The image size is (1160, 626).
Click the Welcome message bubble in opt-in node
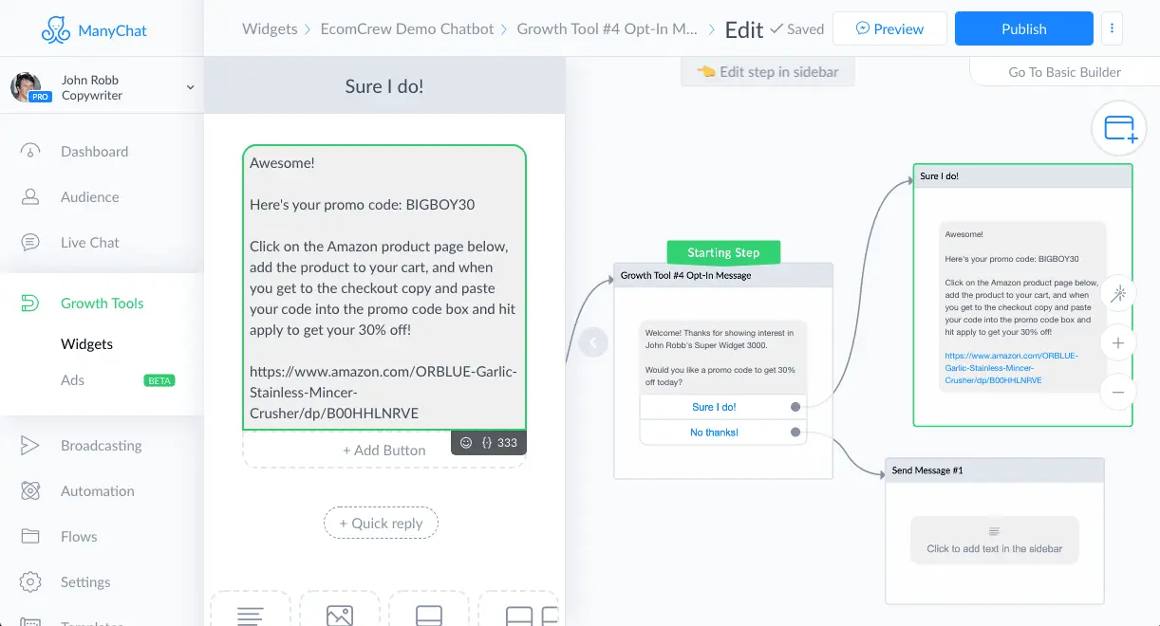pos(723,357)
